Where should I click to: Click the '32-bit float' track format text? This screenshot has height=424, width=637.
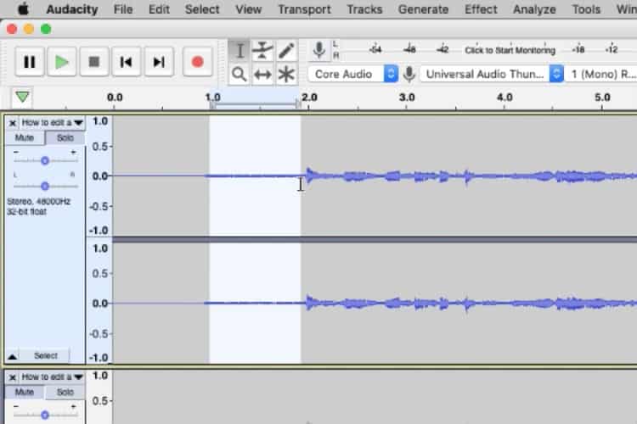click(26, 212)
